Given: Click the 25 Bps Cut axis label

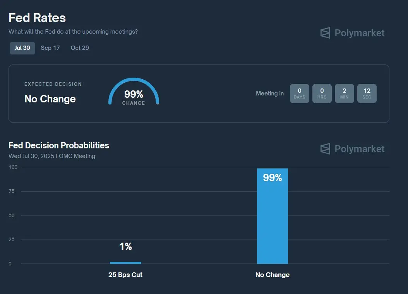Looking at the screenshot, I should click(x=125, y=275).
